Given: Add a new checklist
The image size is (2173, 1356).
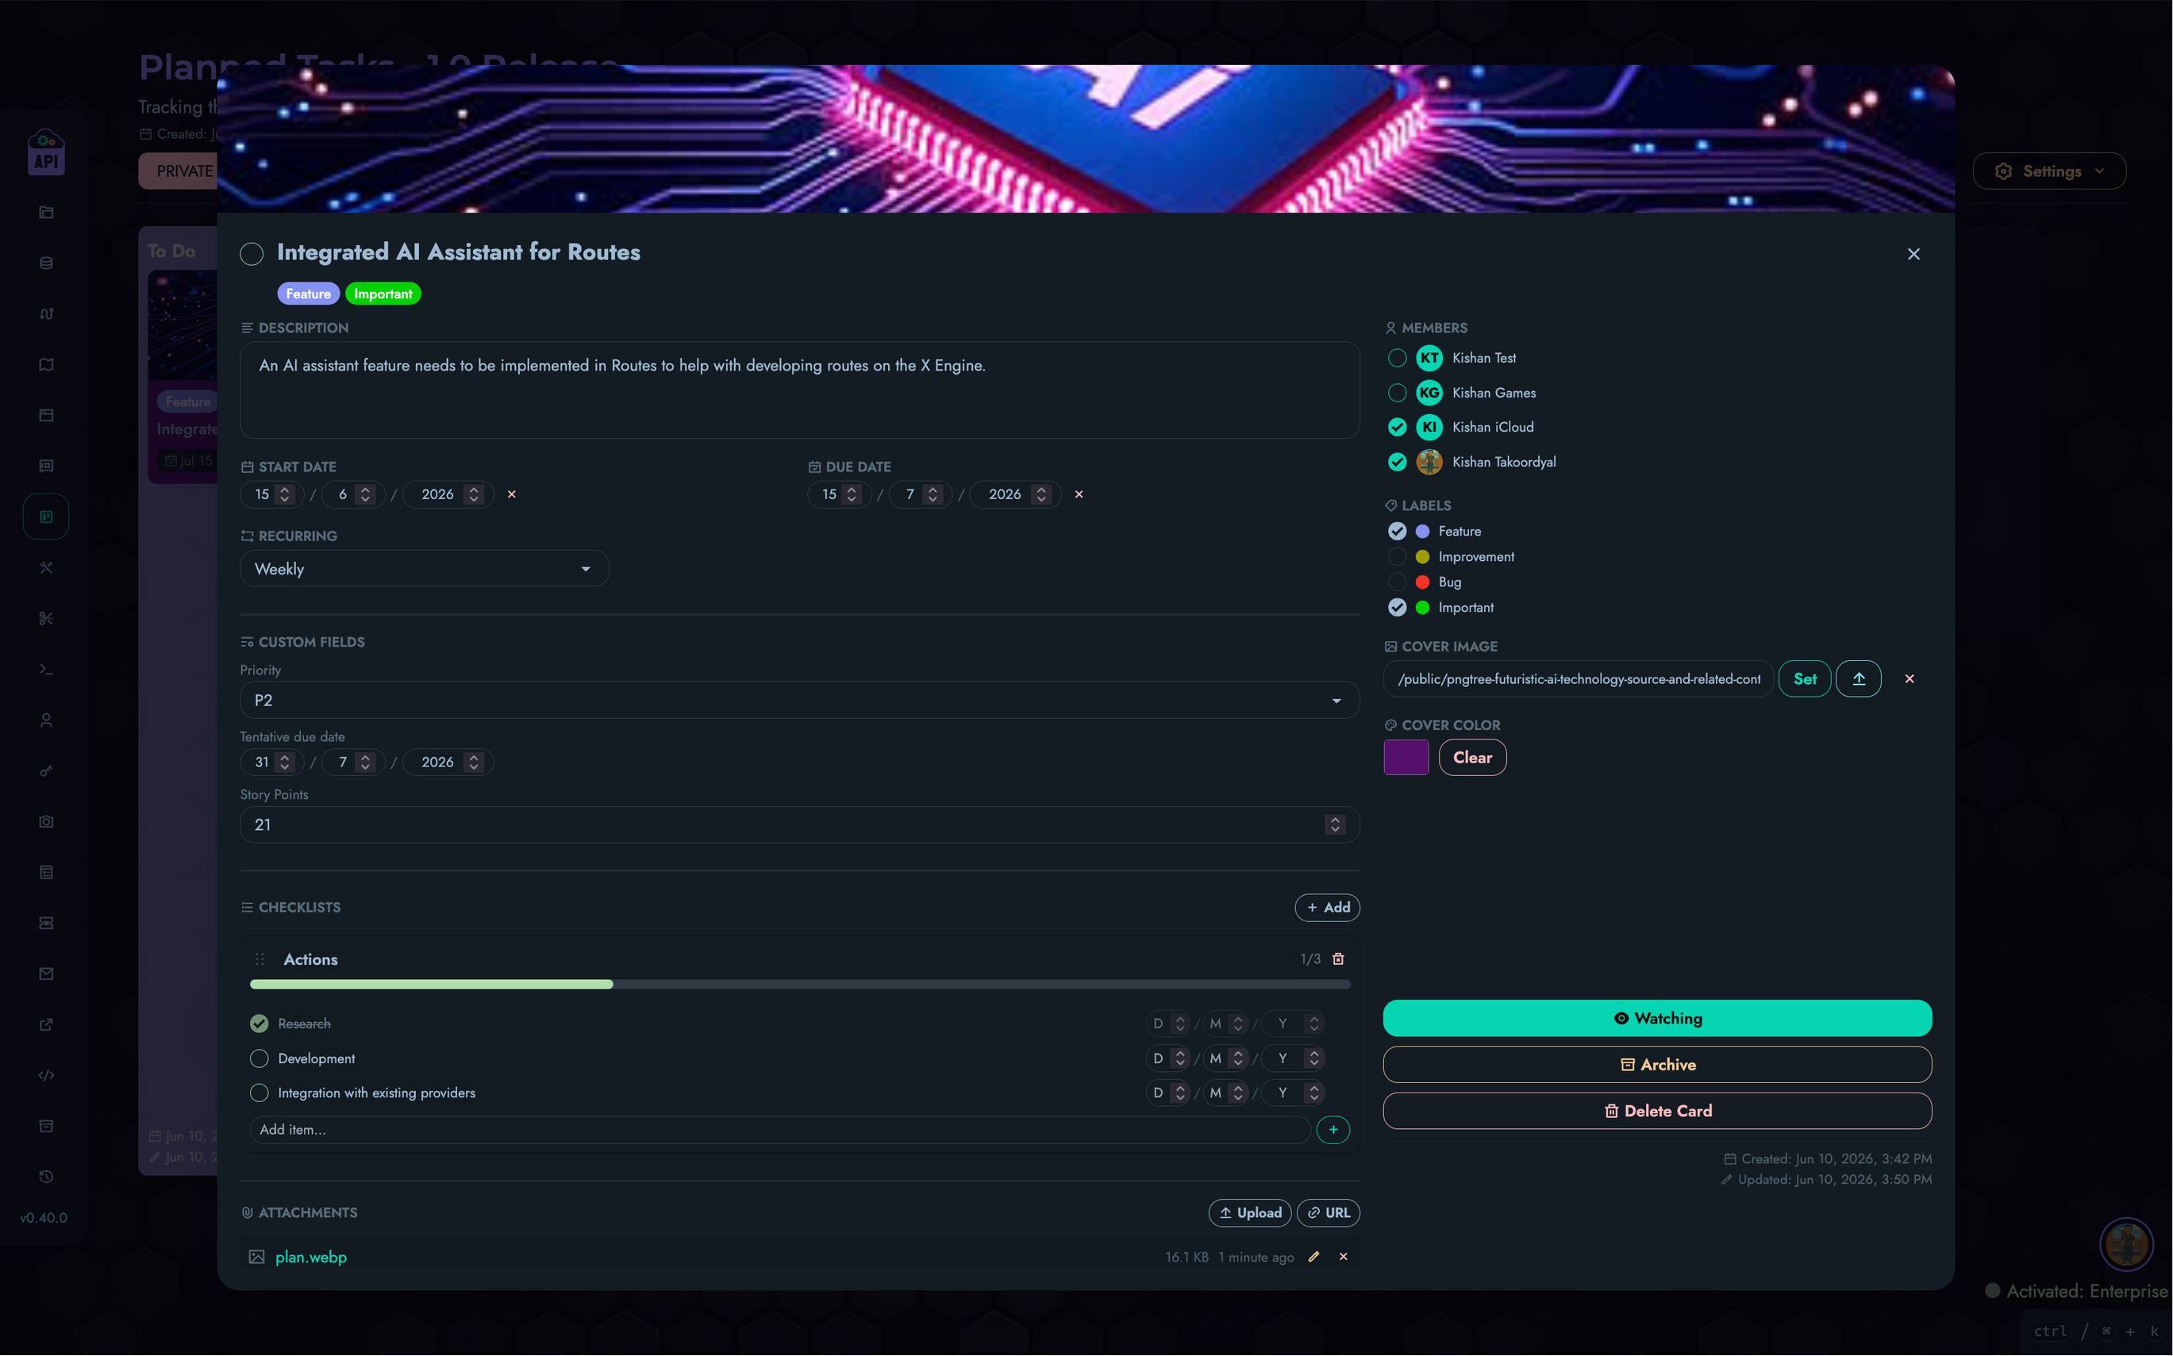Looking at the screenshot, I should pos(1327,908).
